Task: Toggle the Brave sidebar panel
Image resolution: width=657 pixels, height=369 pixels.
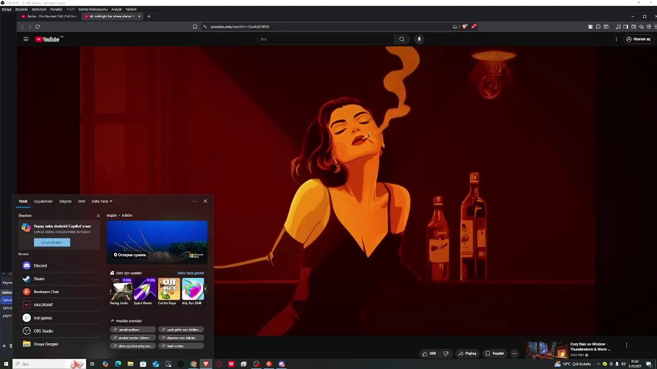Action: (x=626, y=27)
